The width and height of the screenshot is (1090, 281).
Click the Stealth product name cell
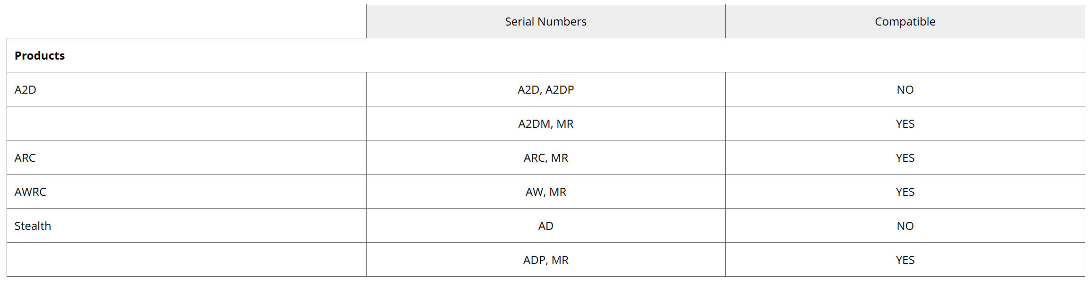(33, 226)
